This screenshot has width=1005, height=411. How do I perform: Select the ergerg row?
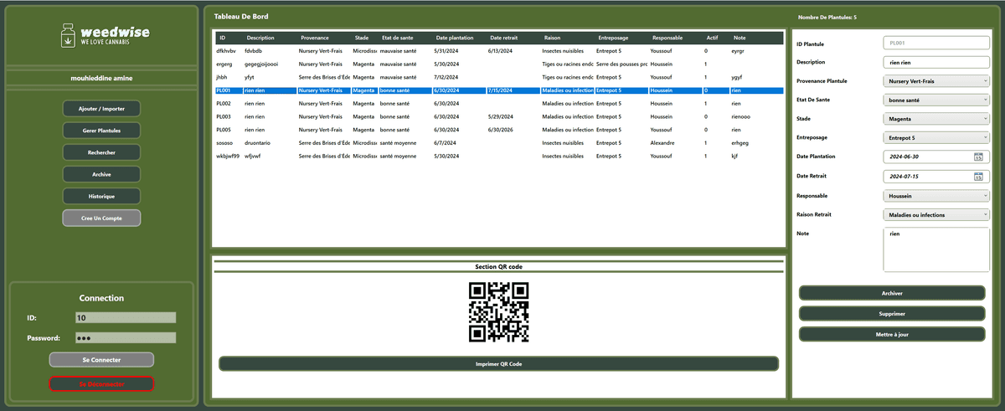498,64
